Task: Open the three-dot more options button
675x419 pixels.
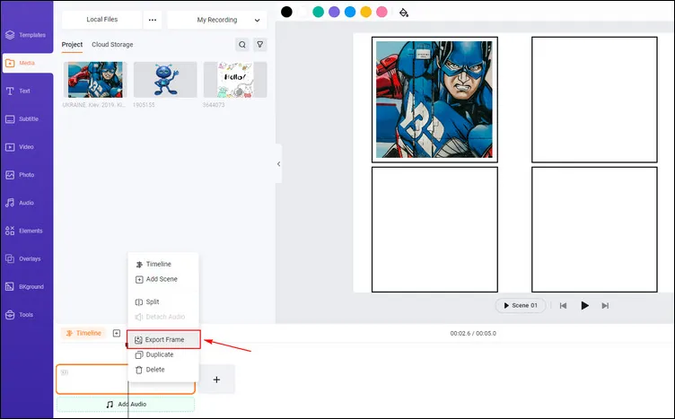Action: point(153,20)
